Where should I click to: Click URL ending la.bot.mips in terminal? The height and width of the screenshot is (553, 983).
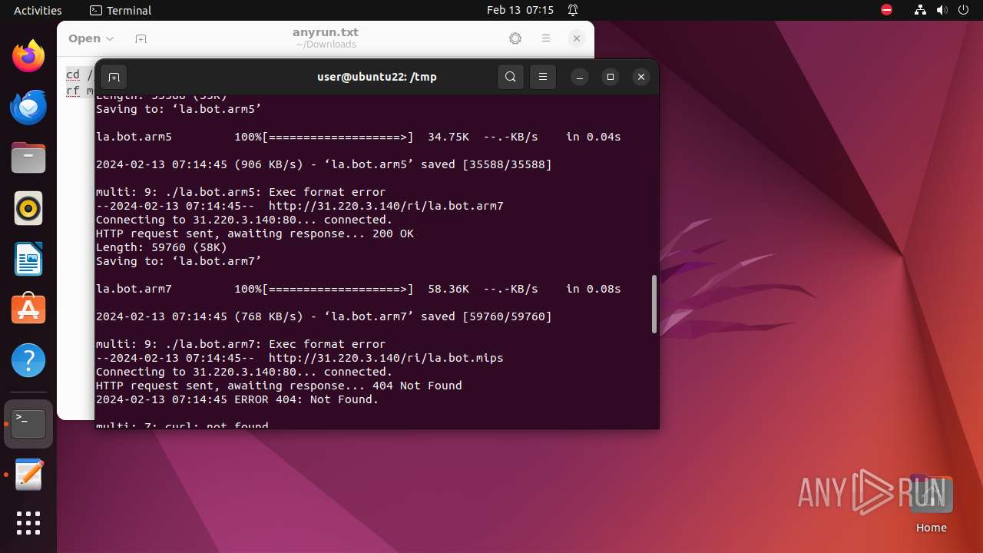coord(386,358)
